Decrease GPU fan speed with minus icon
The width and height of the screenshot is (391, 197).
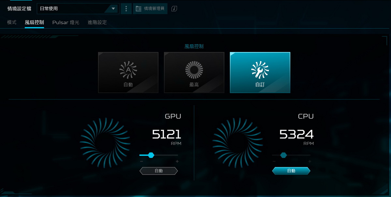coord(141,162)
